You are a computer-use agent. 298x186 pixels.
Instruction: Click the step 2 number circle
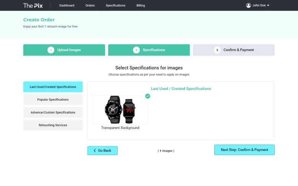[136, 50]
